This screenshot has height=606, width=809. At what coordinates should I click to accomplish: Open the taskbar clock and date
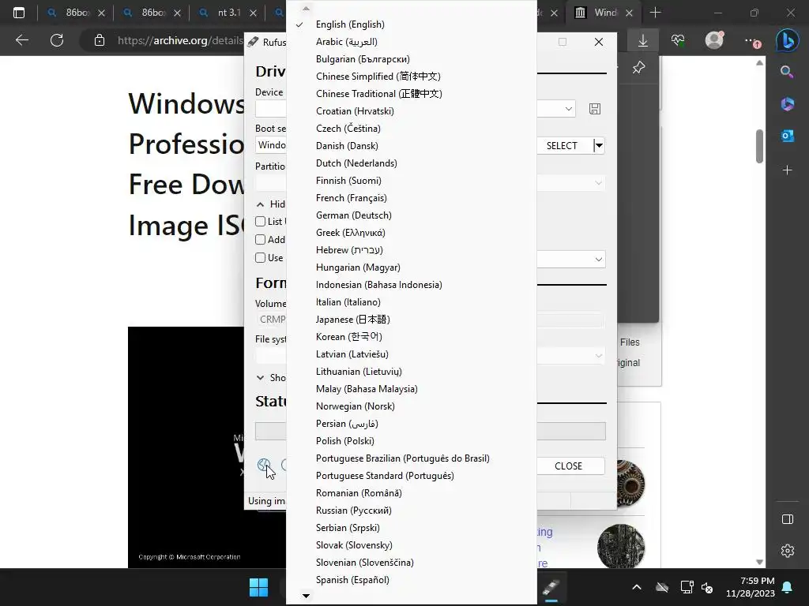(x=751, y=587)
